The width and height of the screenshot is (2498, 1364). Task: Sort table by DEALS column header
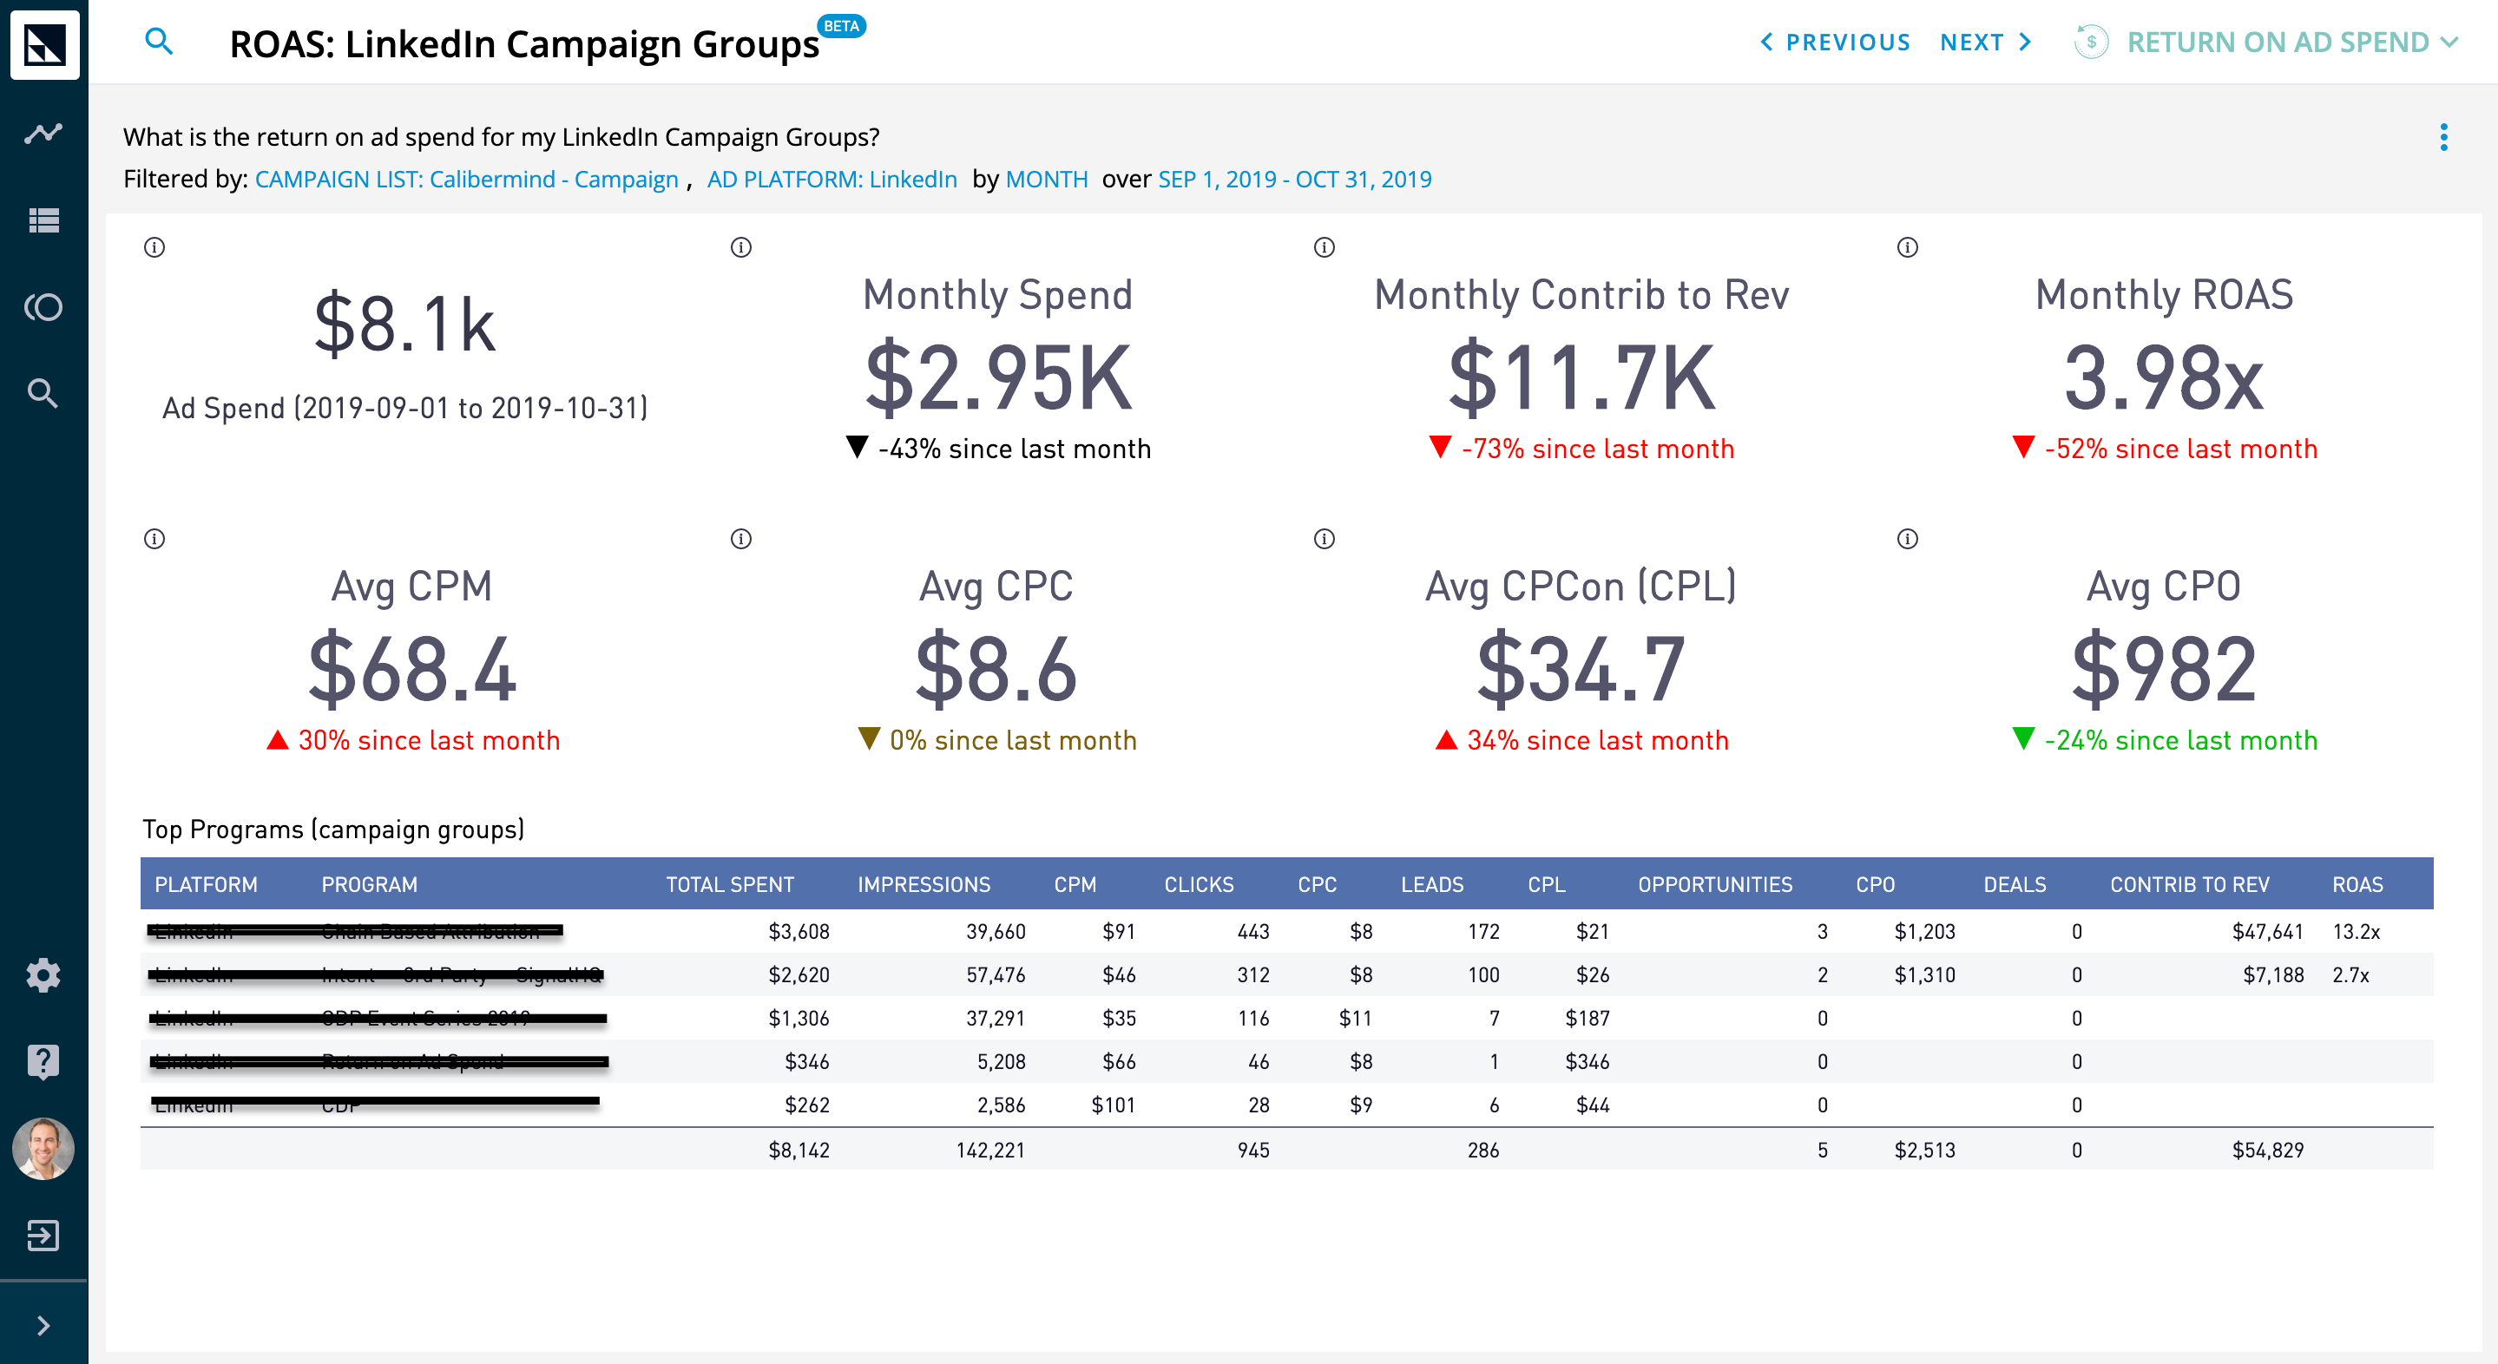click(x=2014, y=884)
